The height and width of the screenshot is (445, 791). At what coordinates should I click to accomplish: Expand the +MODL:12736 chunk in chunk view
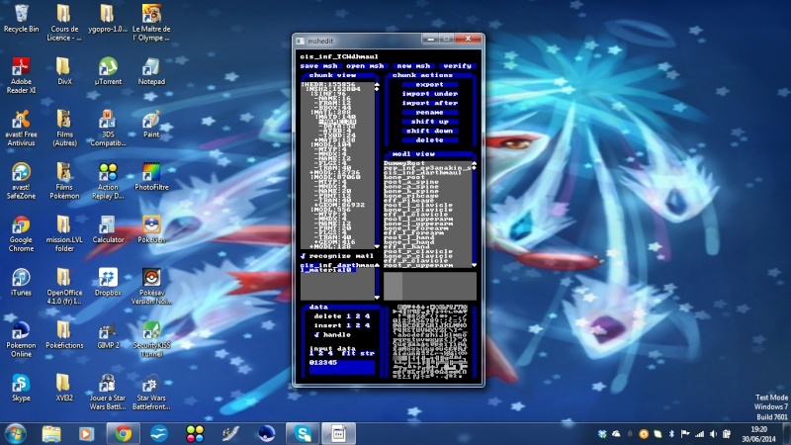coord(334,172)
